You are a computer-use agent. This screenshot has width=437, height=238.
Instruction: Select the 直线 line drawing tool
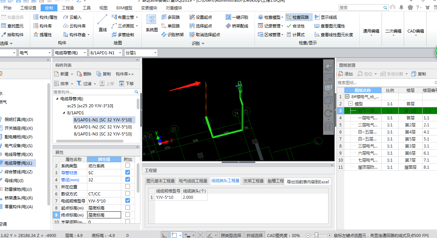pos(102,23)
